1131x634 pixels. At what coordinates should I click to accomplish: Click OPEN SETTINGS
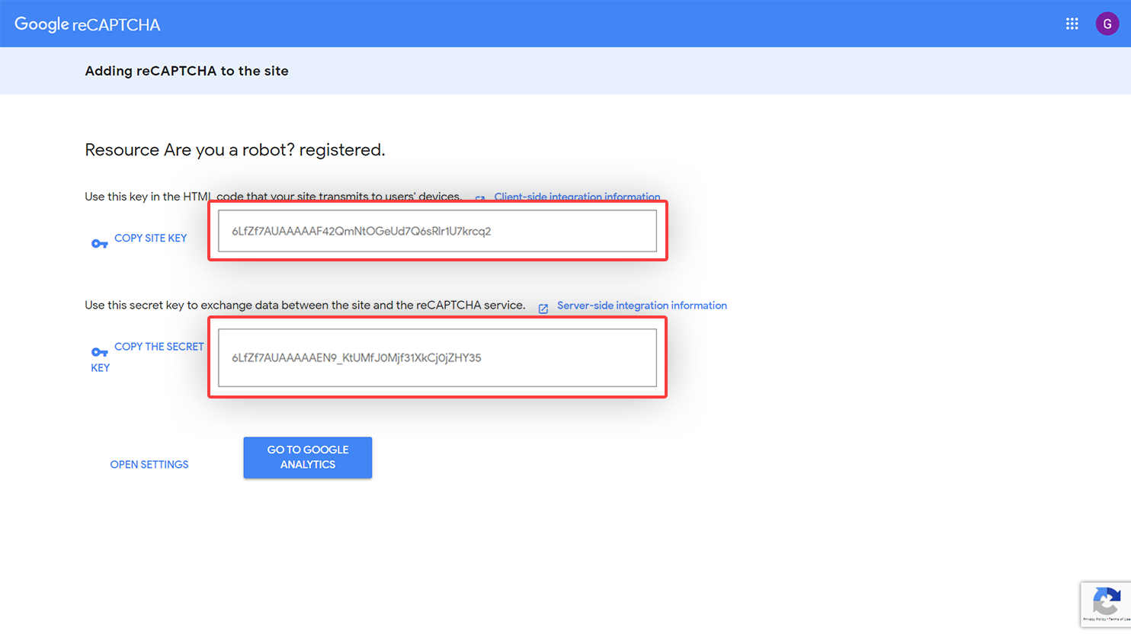(x=149, y=464)
